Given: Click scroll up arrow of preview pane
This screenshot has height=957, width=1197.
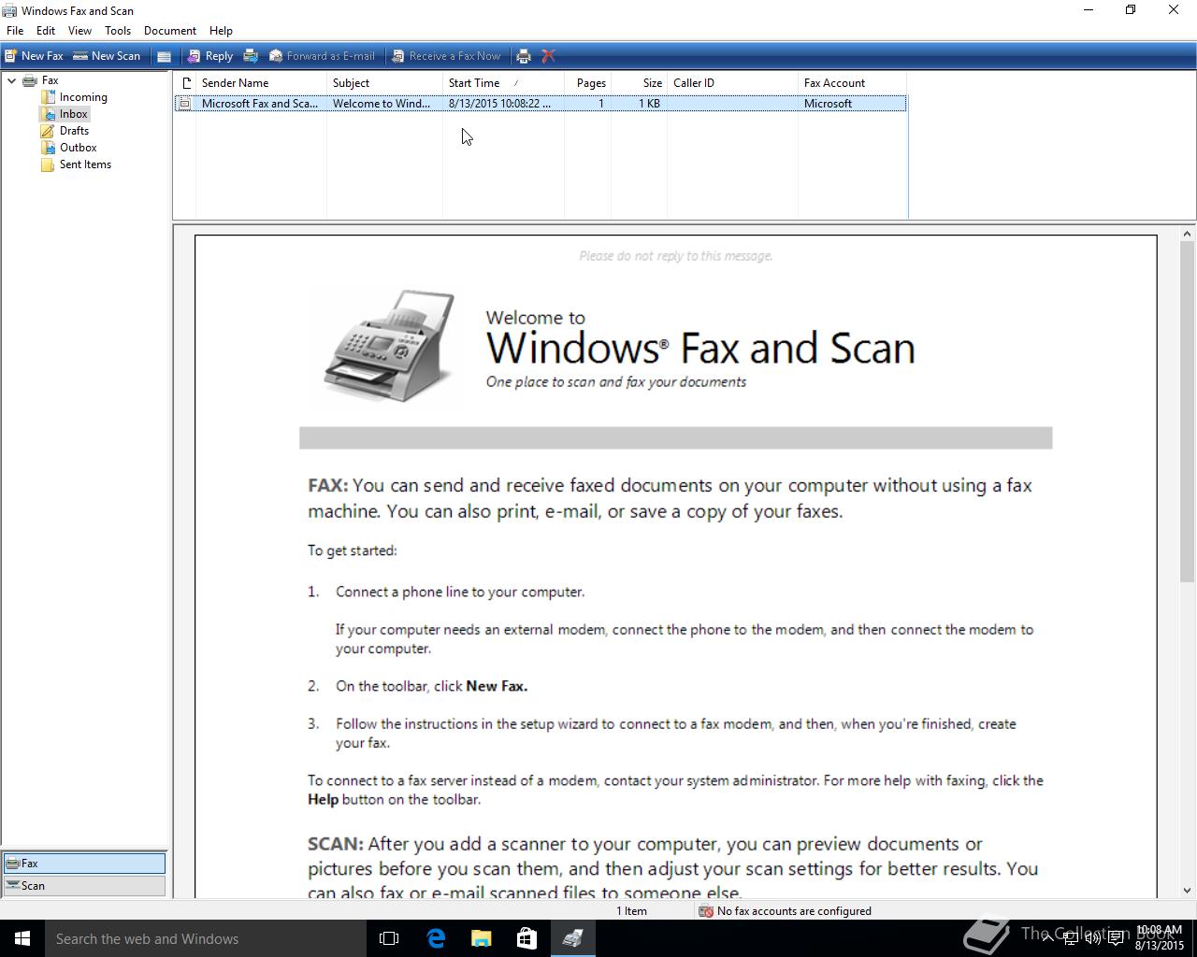Looking at the screenshot, I should point(1188,235).
